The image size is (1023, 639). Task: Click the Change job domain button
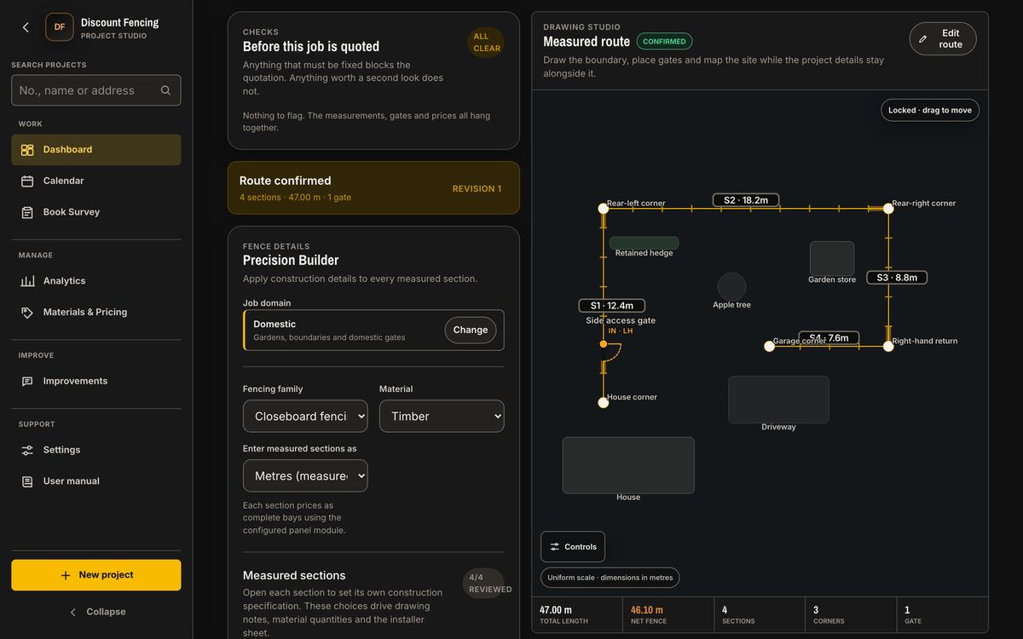coord(471,330)
